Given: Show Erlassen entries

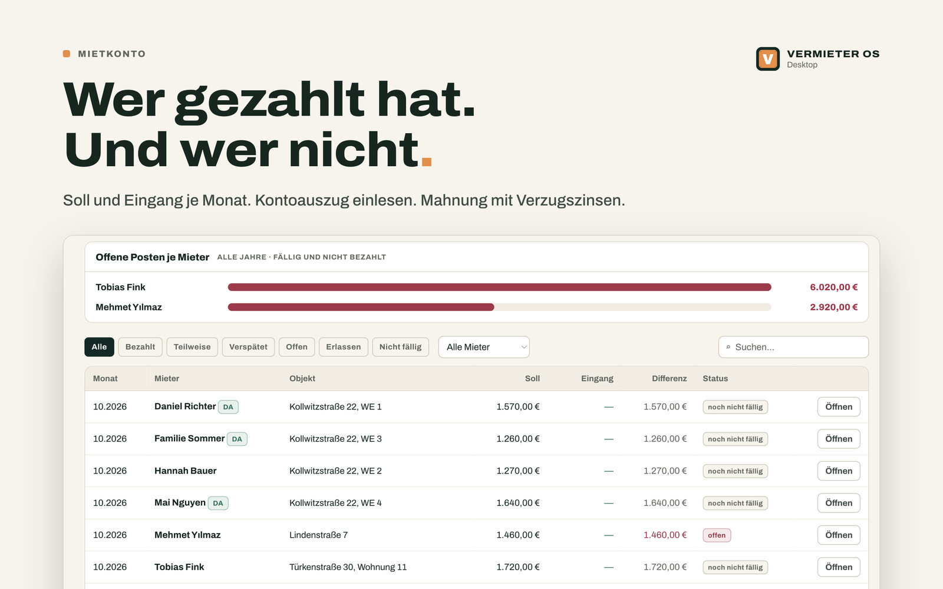Looking at the screenshot, I should pyautogui.click(x=344, y=347).
